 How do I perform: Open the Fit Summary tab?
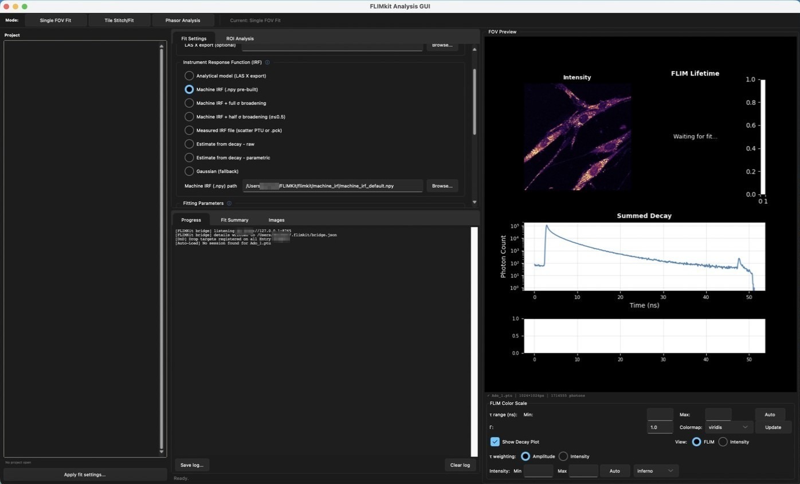(x=234, y=220)
